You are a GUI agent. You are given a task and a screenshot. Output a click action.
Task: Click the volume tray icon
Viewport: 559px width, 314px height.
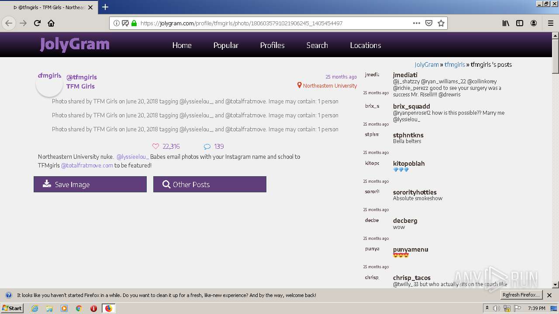tap(497, 308)
